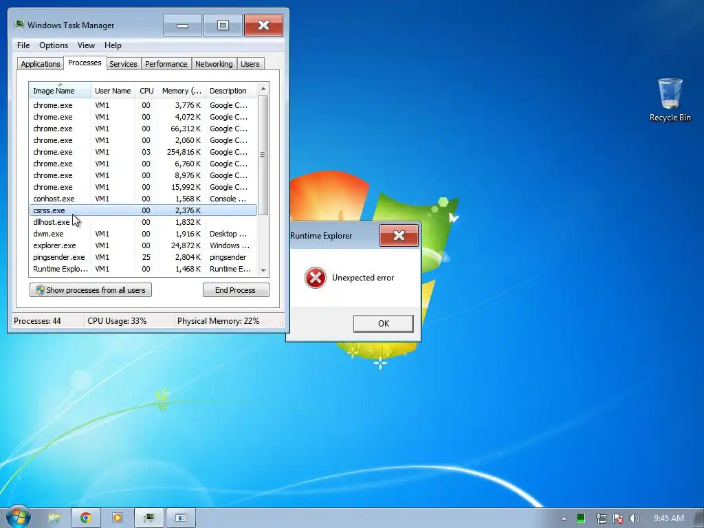Click the Task Manager title bar icon
Image resolution: width=704 pixels, height=528 pixels.
(x=19, y=25)
